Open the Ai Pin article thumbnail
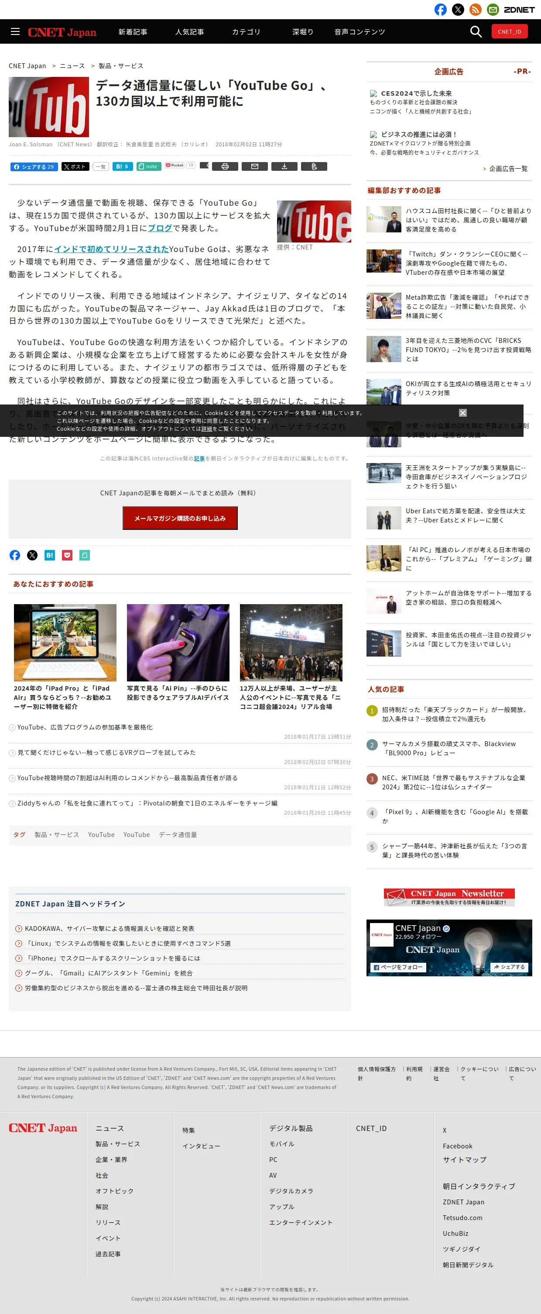This screenshot has height=1314, width=541. tap(178, 643)
